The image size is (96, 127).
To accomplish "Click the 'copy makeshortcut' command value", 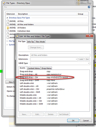I will (x=54, y=74).
